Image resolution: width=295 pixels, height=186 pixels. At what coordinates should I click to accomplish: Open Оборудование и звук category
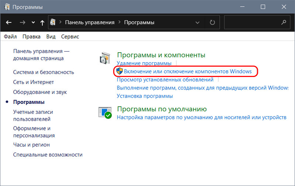(40, 92)
